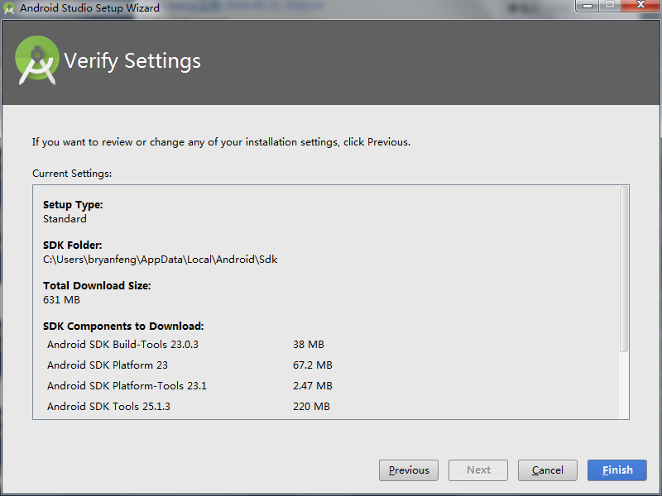
Task: Cancel the setup wizard
Action: click(548, 470)
